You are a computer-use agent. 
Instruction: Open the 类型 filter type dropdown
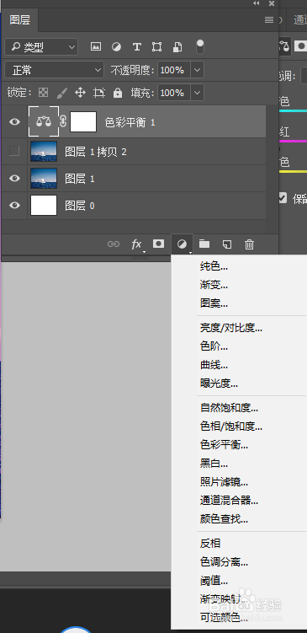41,47
